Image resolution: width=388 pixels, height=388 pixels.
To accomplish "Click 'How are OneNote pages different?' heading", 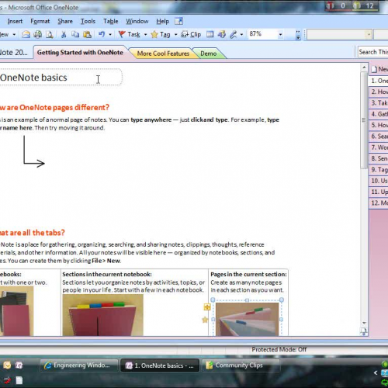I will tap(54, 107).
